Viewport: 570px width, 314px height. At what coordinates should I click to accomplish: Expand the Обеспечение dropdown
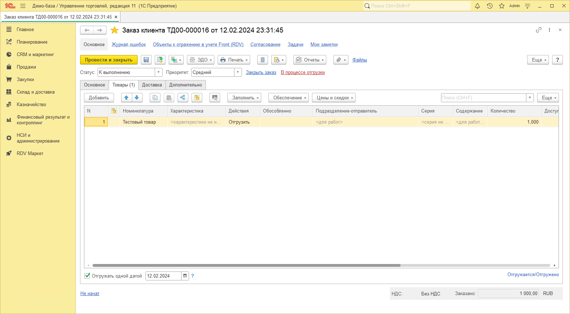point(289,98)
